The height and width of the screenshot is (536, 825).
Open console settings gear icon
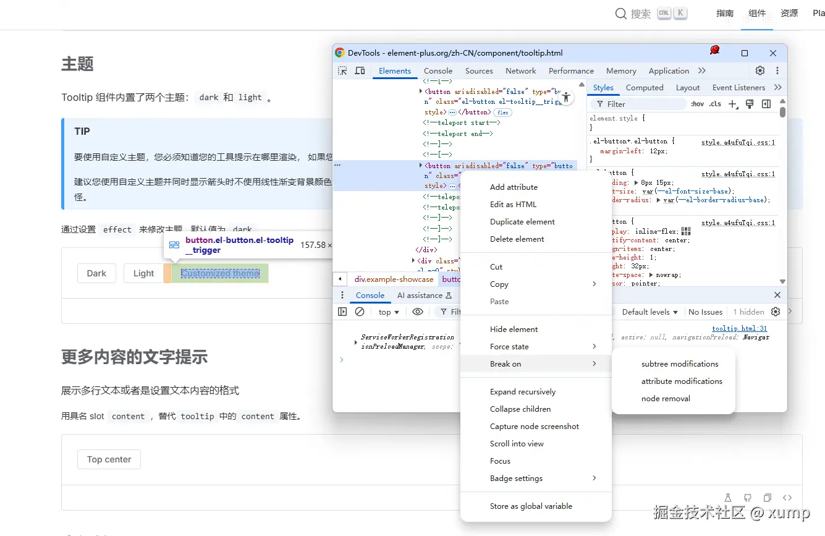[776, 312]
